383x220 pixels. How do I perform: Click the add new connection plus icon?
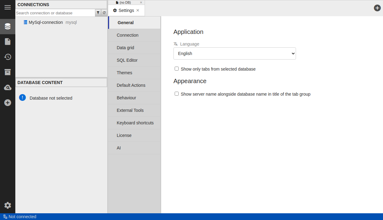pos(8,103)
